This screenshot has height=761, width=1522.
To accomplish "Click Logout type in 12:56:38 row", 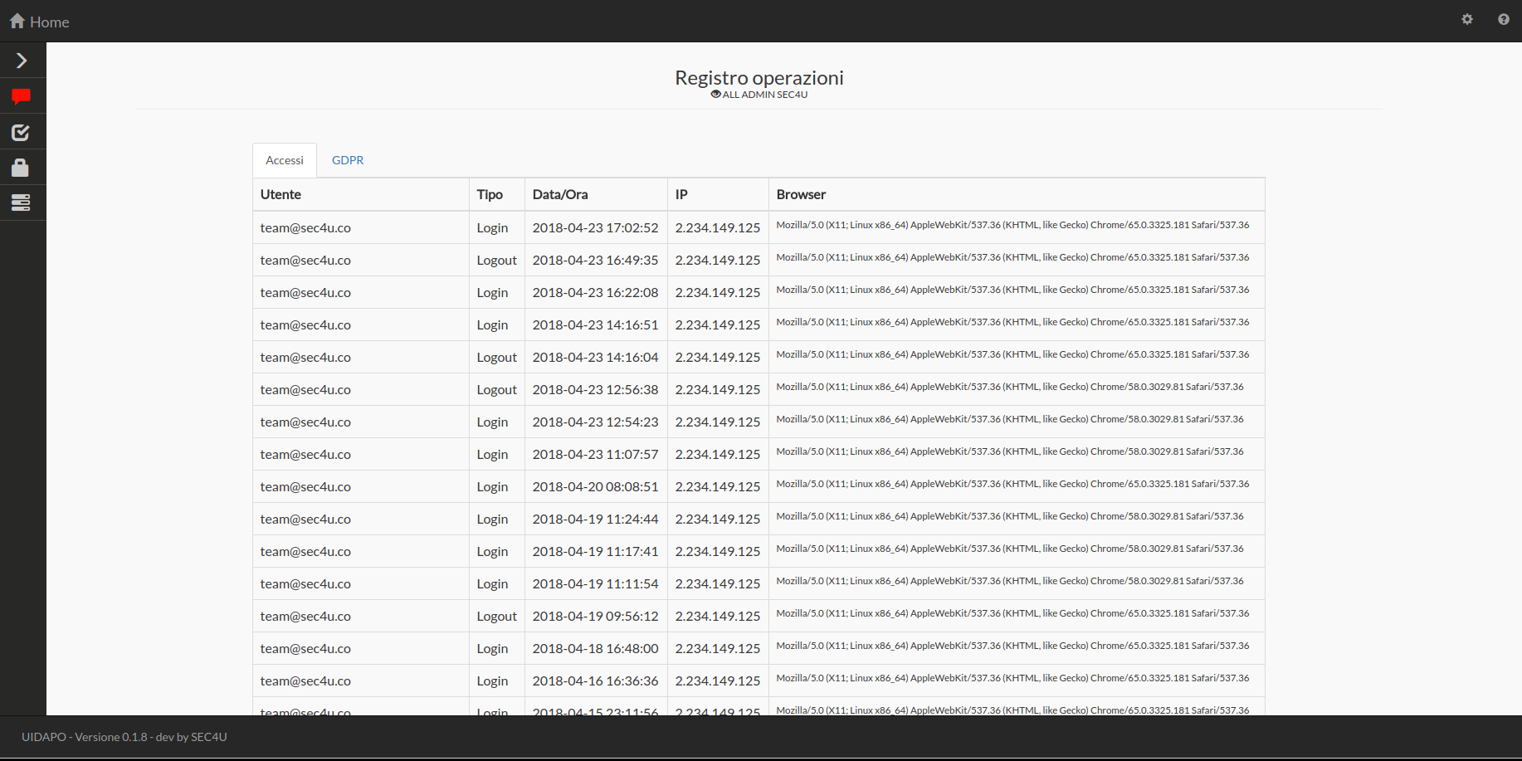I will click(496, 389).
